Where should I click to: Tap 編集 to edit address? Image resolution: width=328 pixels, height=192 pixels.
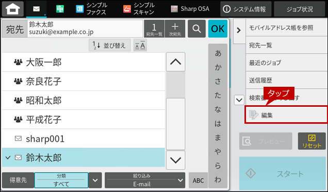pos(286,115)
